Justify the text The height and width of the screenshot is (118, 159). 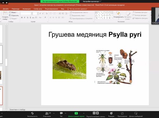[59, 18]
